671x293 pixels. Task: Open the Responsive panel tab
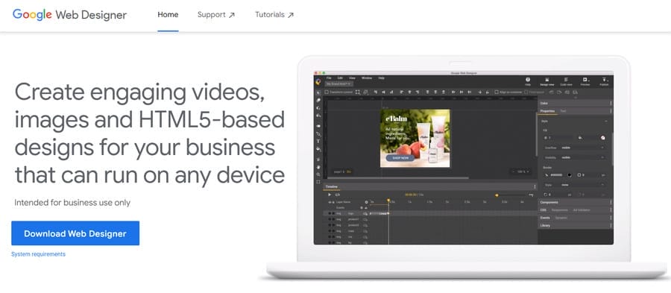(x=560, y=210)
